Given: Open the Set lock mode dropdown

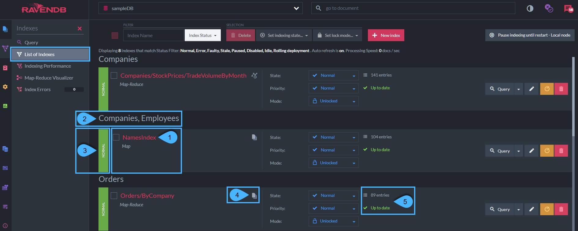Looking at the screenshot, I should click(338, 35).
